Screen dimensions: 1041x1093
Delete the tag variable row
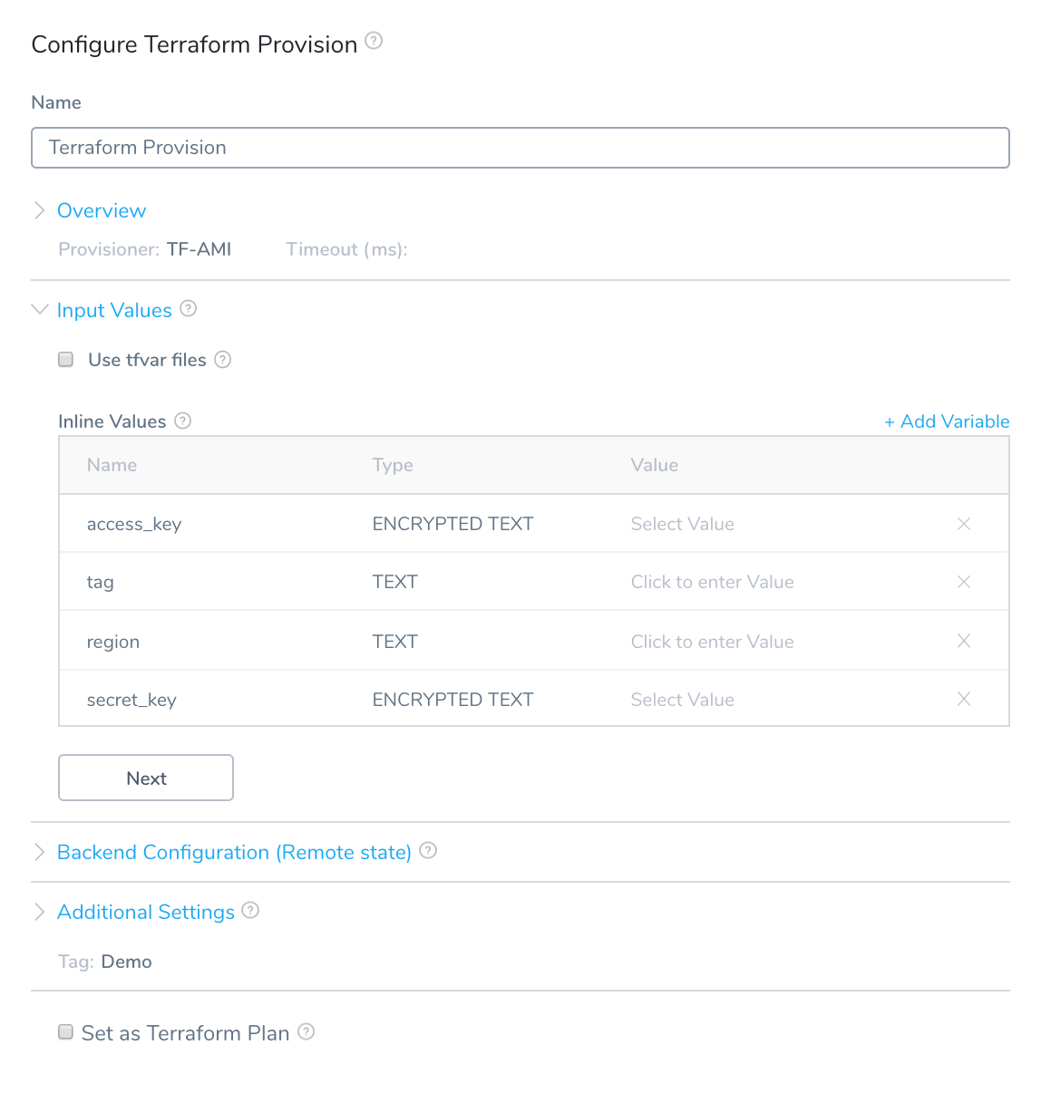pos(964,582)
